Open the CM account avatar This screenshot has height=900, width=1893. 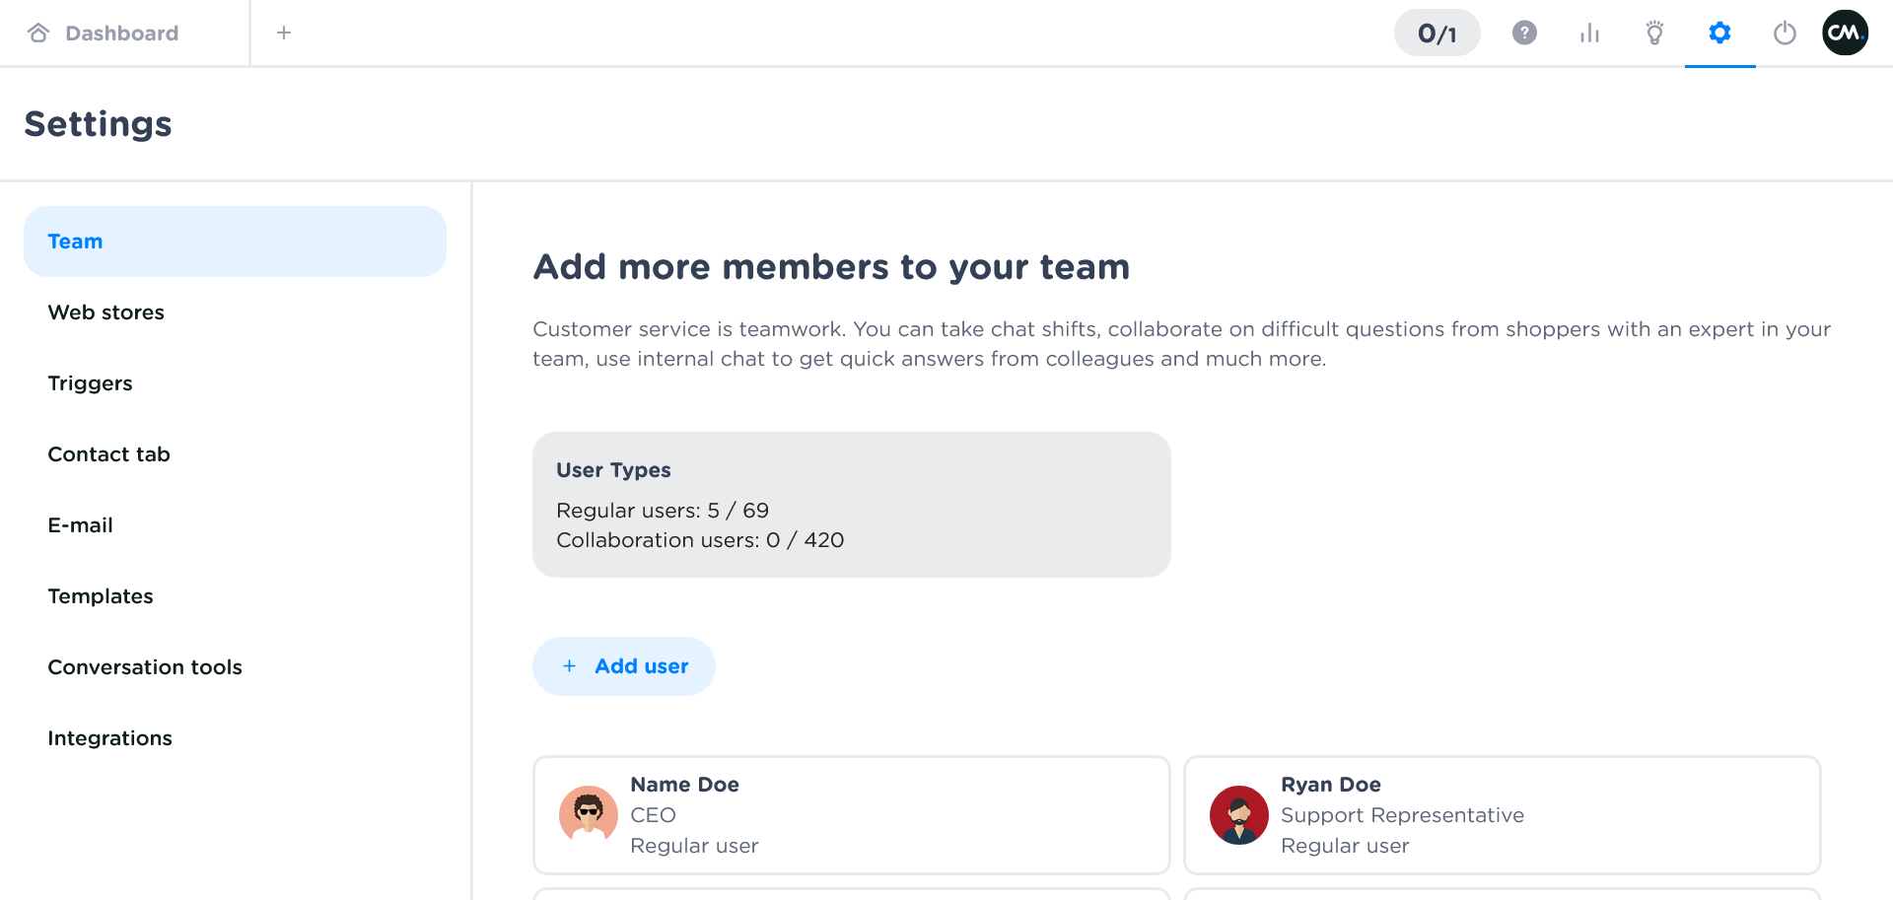tap(1845, 34)
